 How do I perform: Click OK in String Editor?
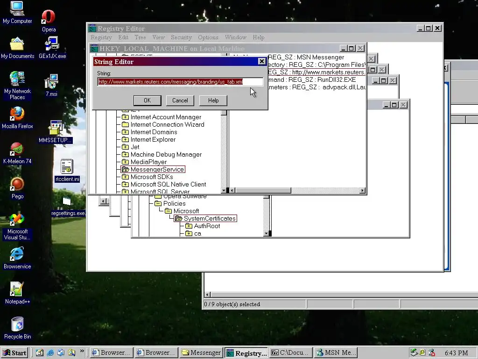pos(147,101)
